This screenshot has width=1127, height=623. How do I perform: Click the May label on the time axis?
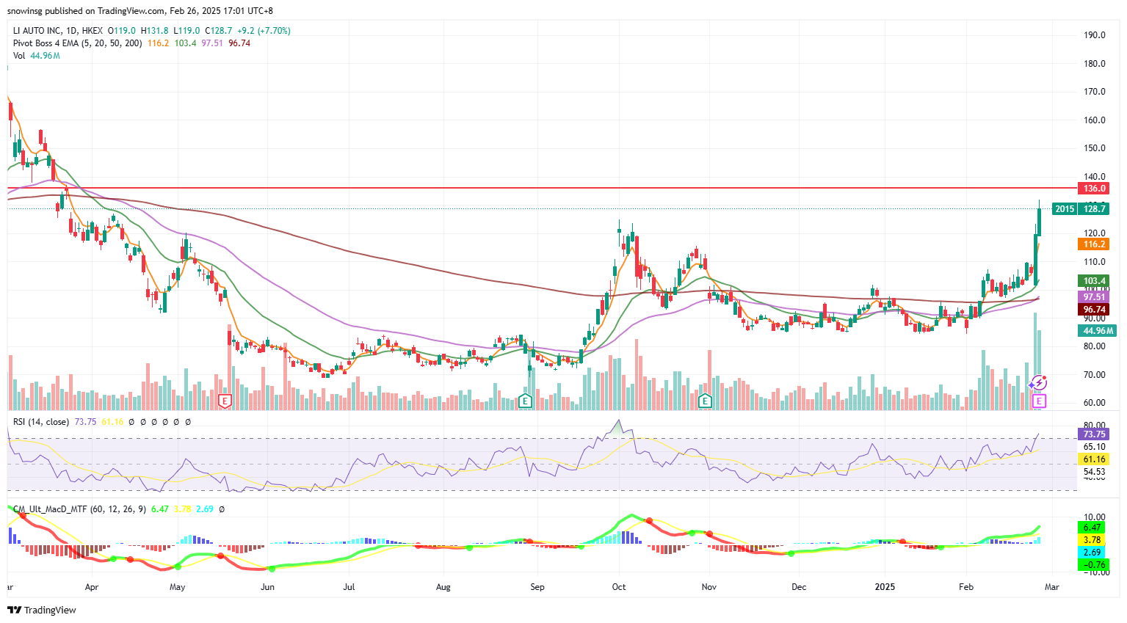click(177, 587)
